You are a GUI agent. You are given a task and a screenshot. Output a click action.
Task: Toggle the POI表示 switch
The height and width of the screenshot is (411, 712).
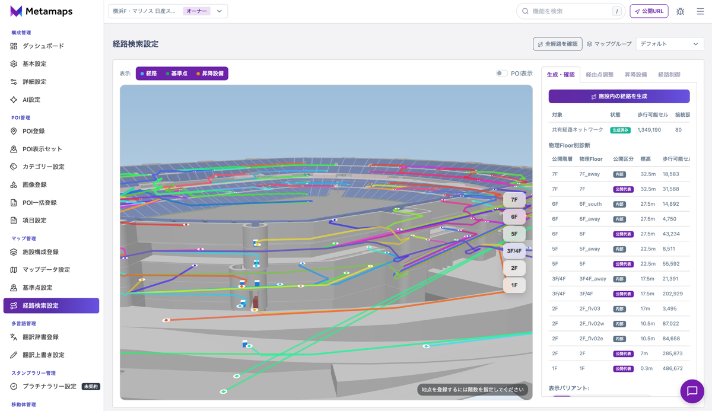tap(501, 74)
